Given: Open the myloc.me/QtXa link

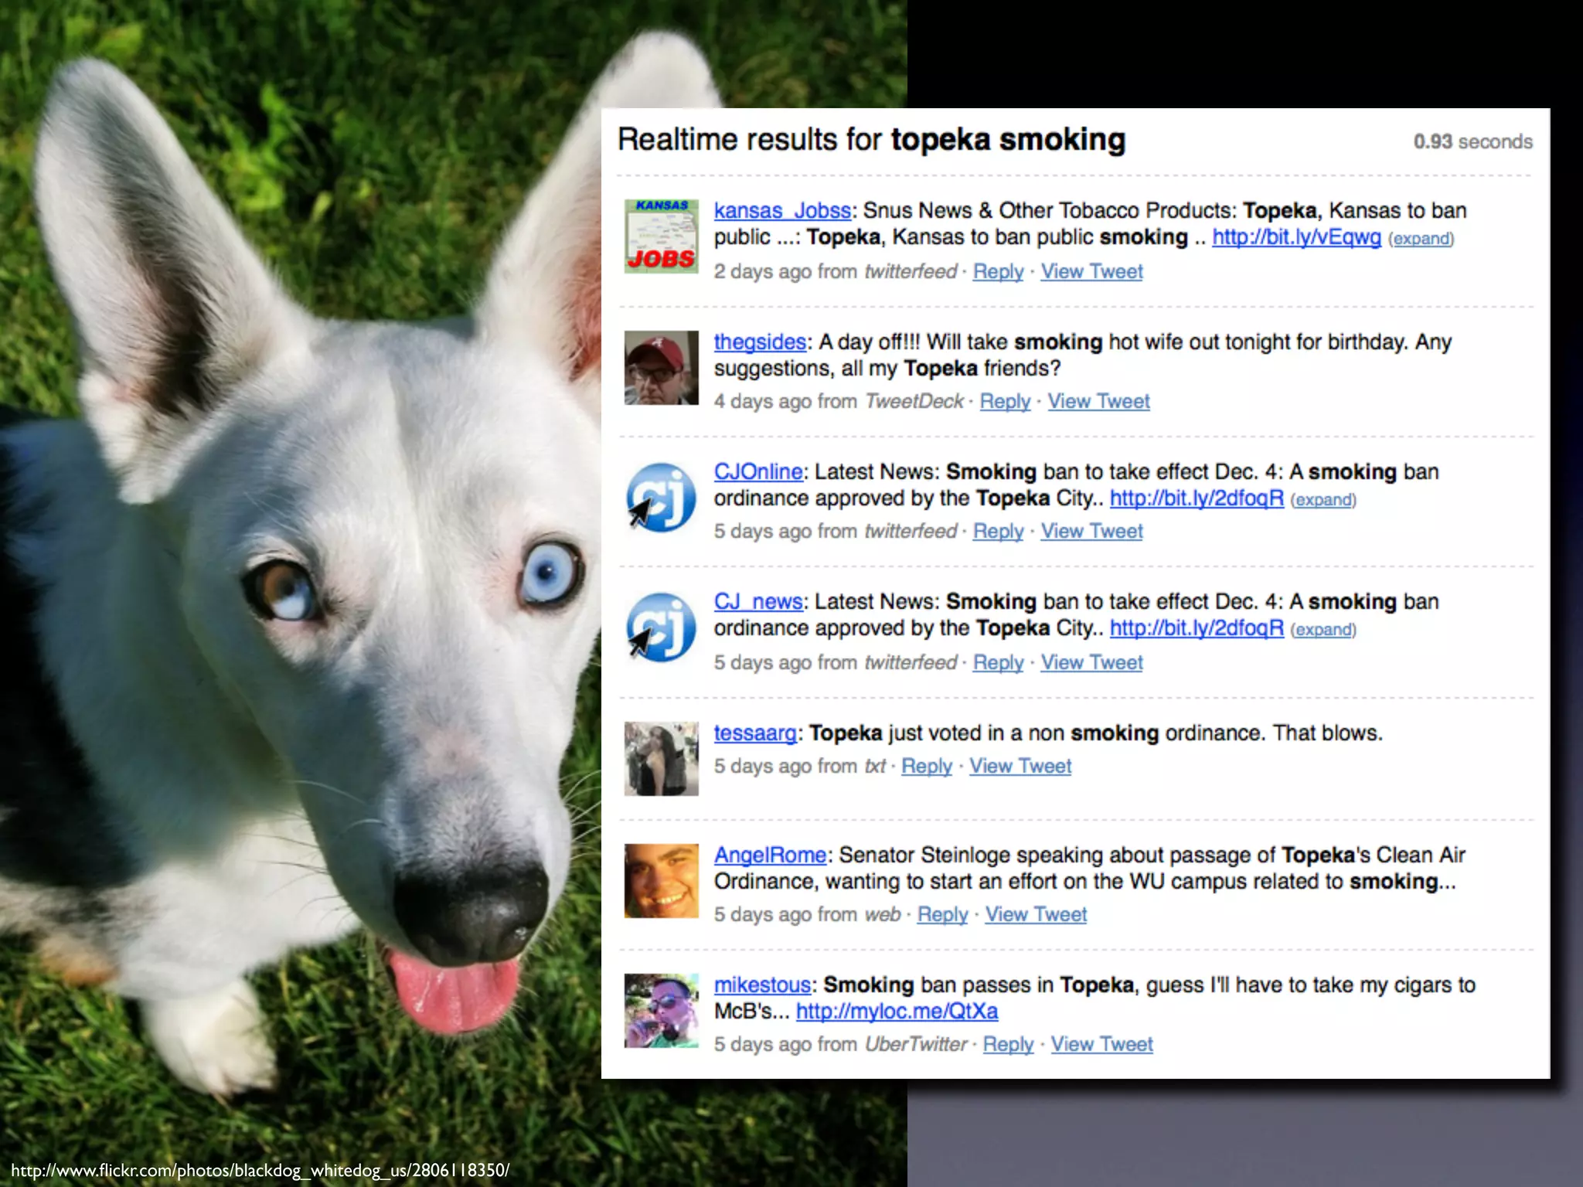Looking at the screenshot, I should (x=897, y=1012).
